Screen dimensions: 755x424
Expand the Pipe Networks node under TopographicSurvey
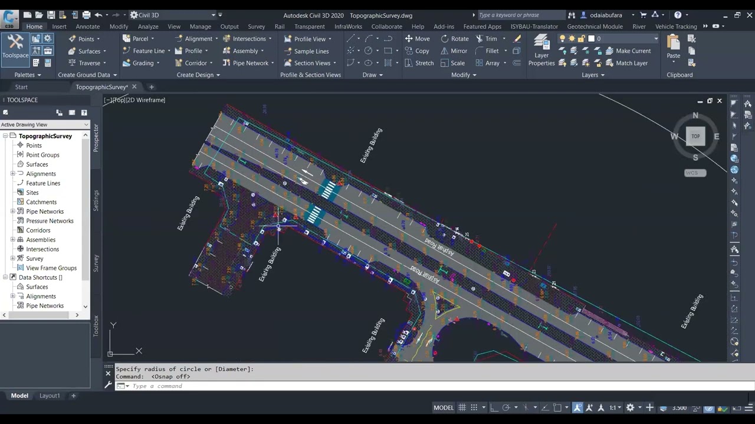point(13,211)
